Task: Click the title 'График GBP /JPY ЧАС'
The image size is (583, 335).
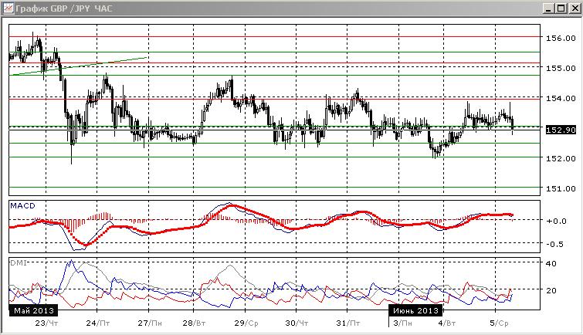Action: click(63, 8)
